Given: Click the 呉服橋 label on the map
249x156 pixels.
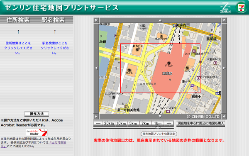Looking at the screenshot, I should (x=211, y=39).
